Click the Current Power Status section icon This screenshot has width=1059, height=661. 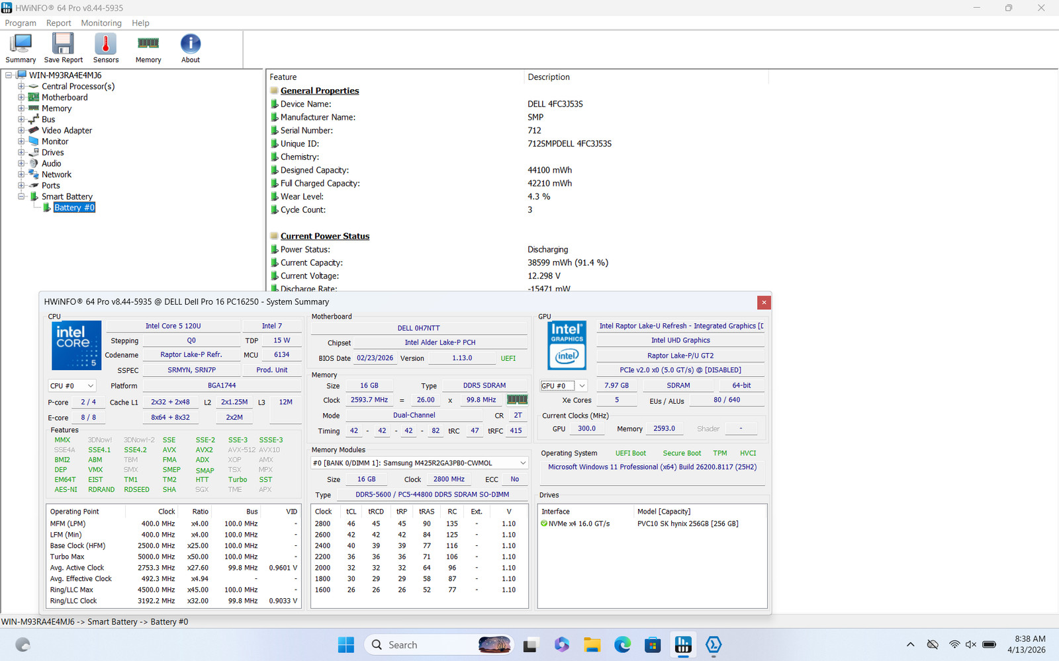tap(274, 236)
